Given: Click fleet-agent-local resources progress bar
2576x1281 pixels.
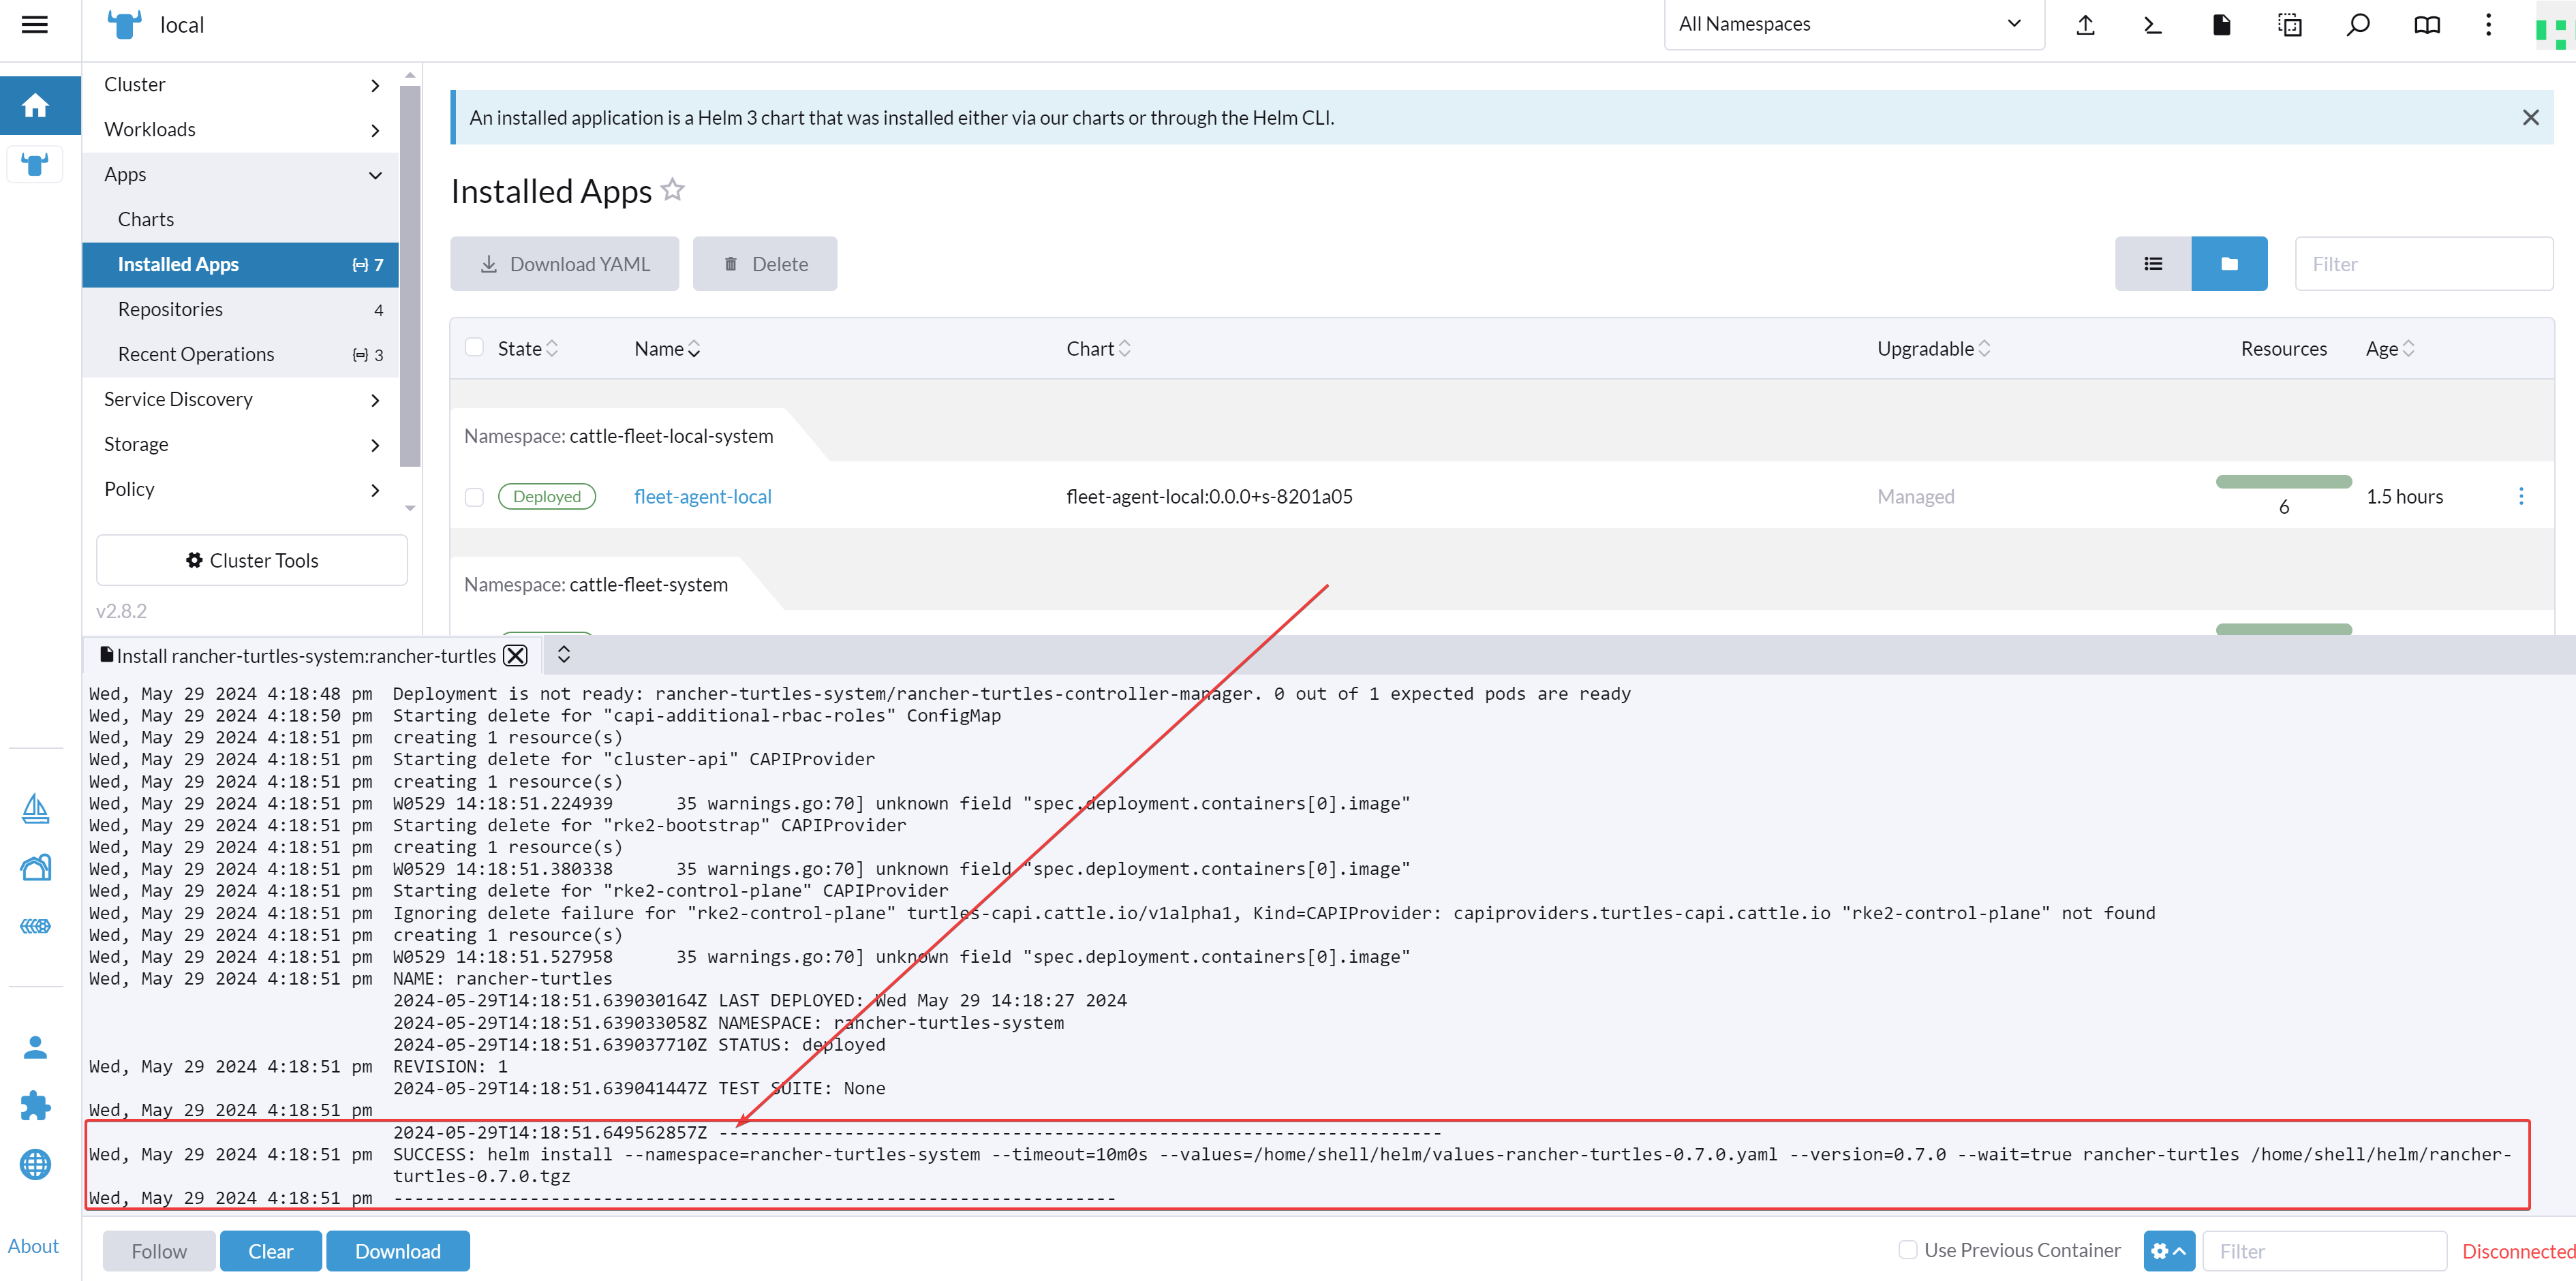Looking at the screenshot, I should pyautogui.click(x=2283, y=482).
